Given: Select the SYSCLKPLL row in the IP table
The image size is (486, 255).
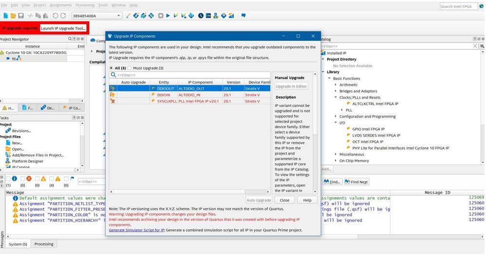Looking at the screenshot, I should 167,101.
